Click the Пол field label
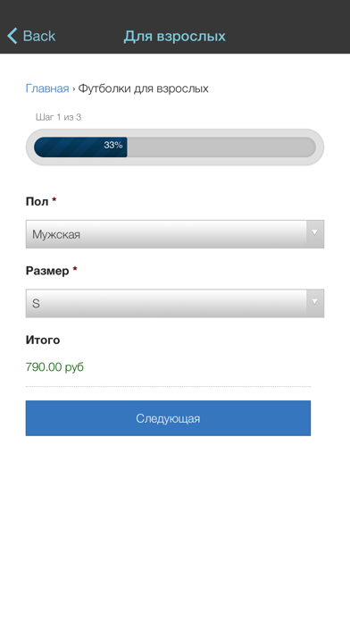 click(x=37, y=201)
